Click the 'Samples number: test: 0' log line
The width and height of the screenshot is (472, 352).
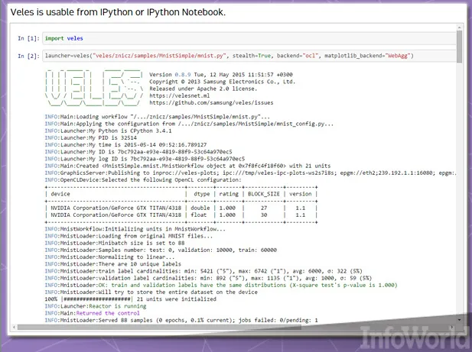coord(161,250)
